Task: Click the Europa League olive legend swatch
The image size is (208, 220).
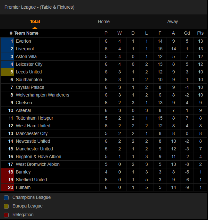Action: tap(6, 206)
